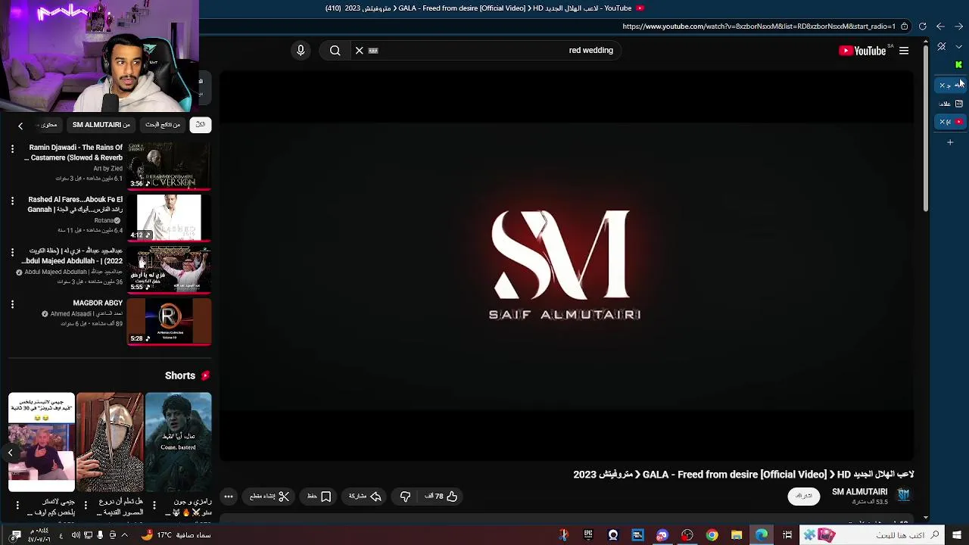This screenshot has height=545, width=969.
Task: Go back using browser back arrow
Action: 940,26
